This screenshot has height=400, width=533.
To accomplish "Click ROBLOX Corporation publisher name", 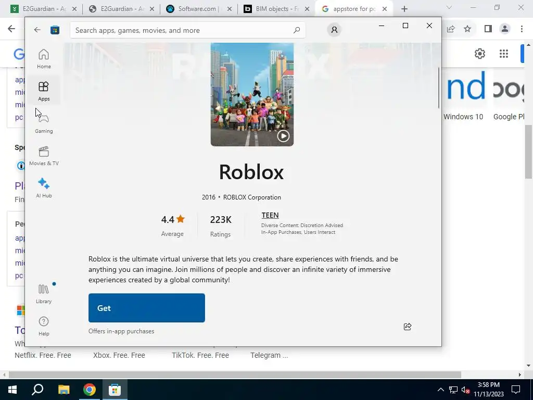I will (x=252, y=197).
